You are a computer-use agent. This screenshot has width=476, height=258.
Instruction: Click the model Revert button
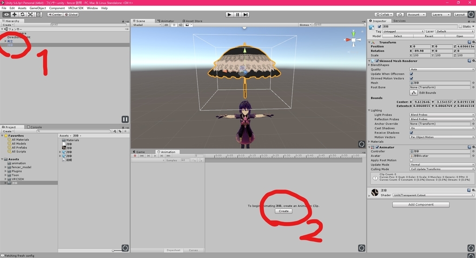[429, 36]
